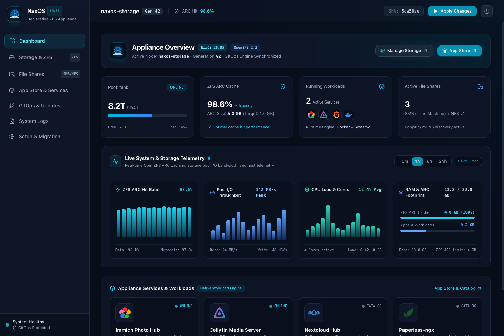This screenshot has width=504, height=336.
Task: Click the Jellyfin Media Server app icon
Action: click(219, 313)
